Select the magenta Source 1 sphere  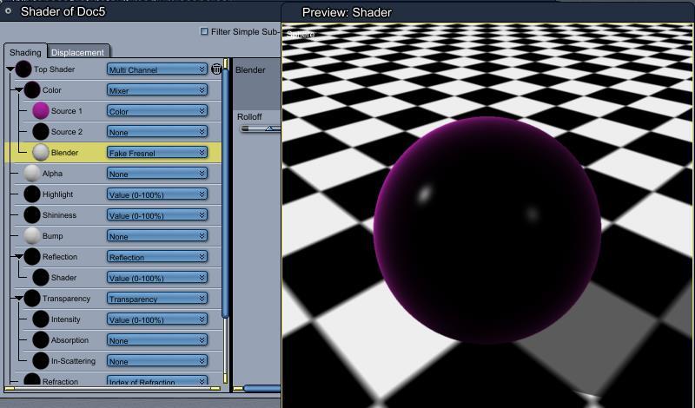coord(41,111)
